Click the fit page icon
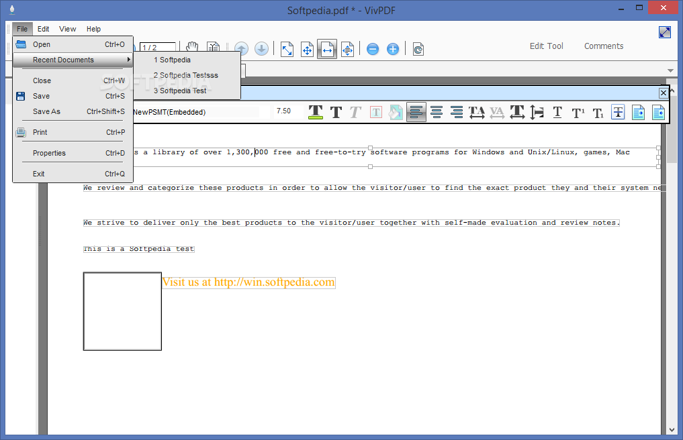Viewport: 683px width, 440px height. [x=307, y=49]
